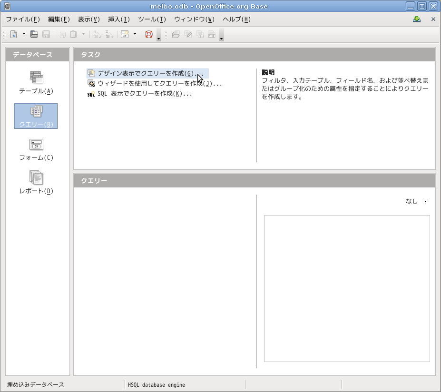Expand the New document dropdown arrow
441x392 pixels.
24,34
